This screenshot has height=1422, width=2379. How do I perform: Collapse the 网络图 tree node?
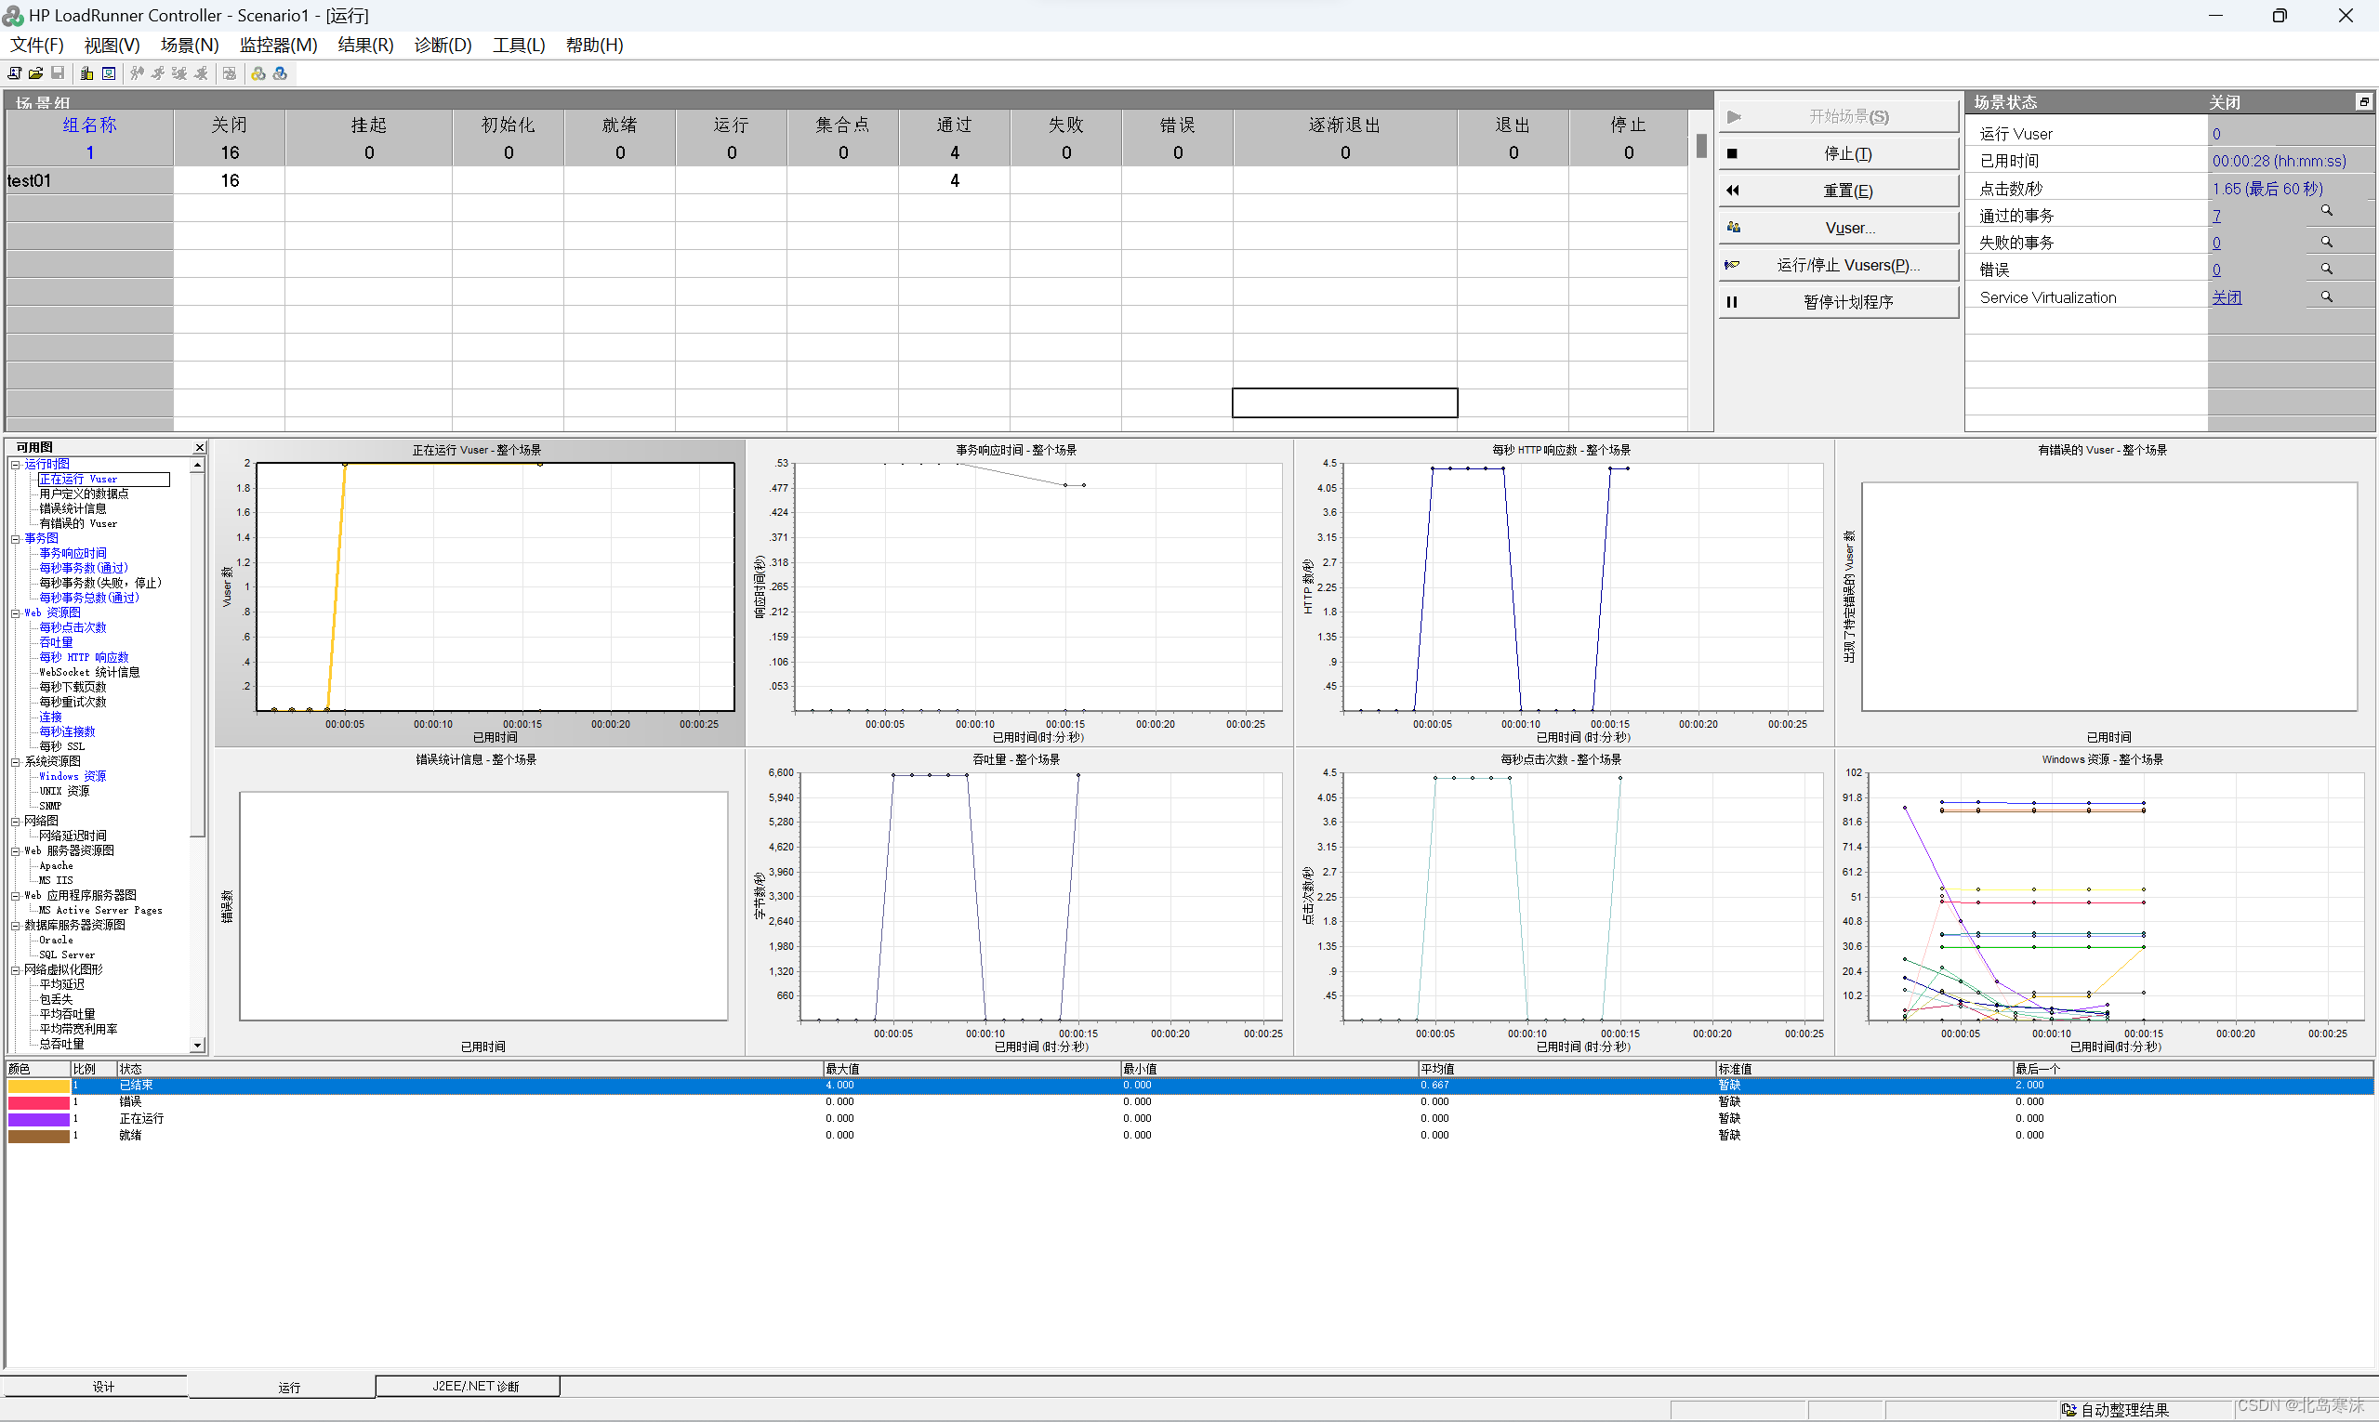[15, 822]
